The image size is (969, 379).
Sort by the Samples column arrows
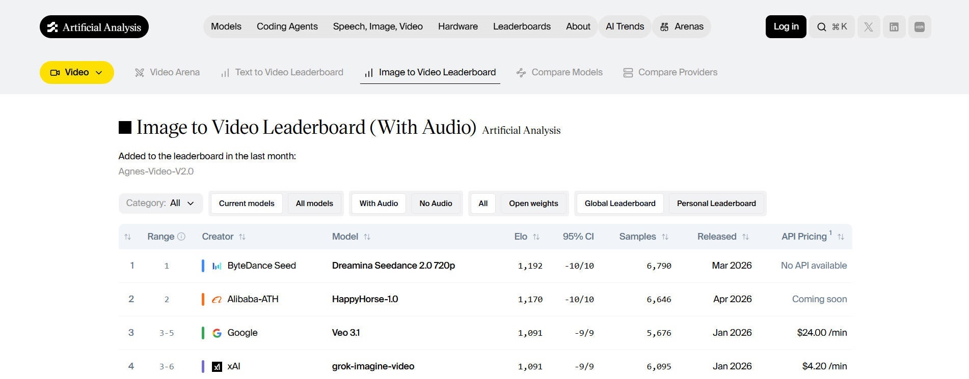[x=665, y=237]
